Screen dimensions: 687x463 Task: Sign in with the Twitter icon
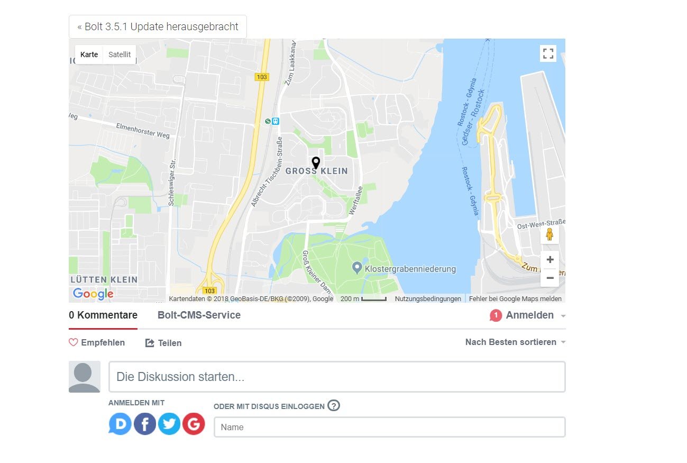coord(169,424)
